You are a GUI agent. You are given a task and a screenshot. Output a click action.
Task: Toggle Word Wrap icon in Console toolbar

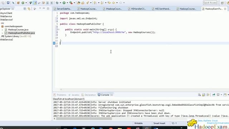[x=208, y=95]
